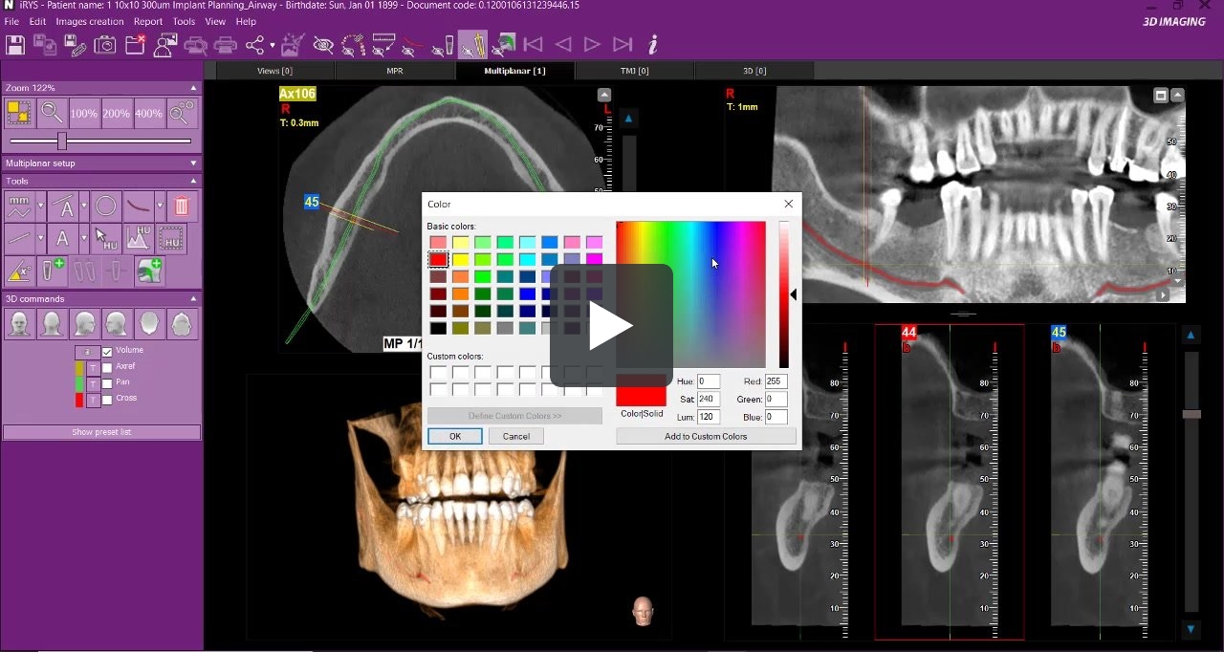Open the dropdown beside the line tool
This screenshot has width=1224, height=652.
pos(41,237)
